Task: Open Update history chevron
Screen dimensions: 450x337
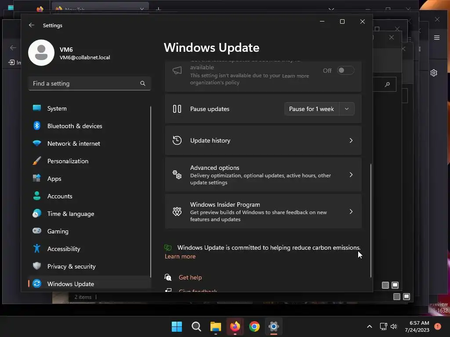Action: click(351, 140)
